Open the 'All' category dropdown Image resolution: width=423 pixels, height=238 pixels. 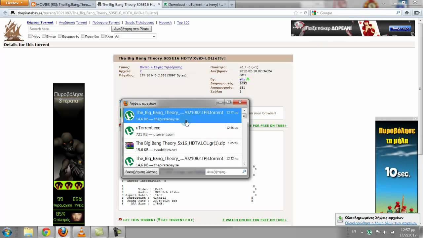(135, 36)
